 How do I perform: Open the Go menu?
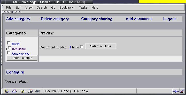pos(53,8)
